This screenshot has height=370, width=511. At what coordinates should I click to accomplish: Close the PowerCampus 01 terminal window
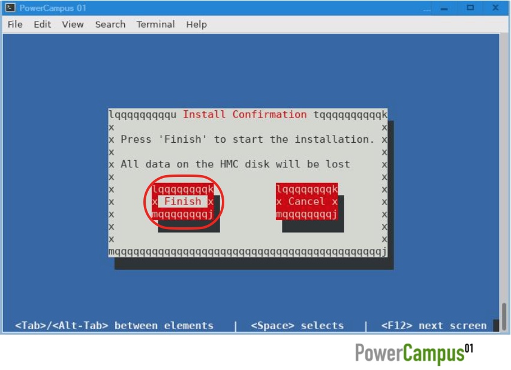(495, 8)
